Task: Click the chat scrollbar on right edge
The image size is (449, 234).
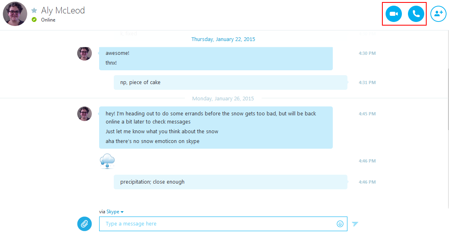Action: [x=448, y=100]
